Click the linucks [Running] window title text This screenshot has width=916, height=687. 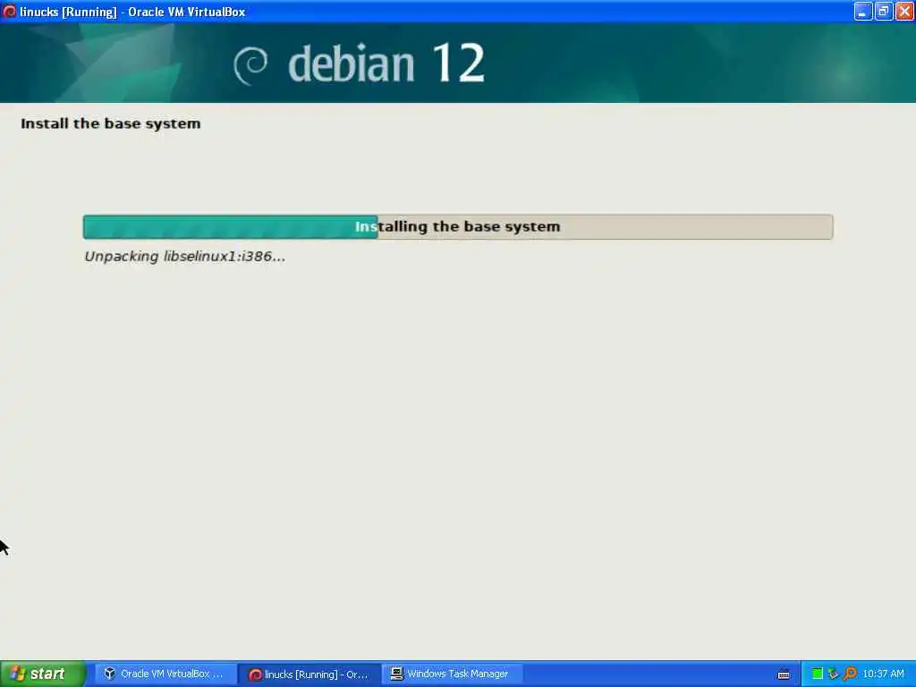coord(132,12)
